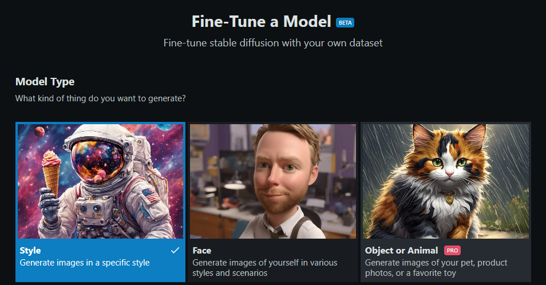Click the Face card description text
Screen dimensions: 546x285
(264, 268)
